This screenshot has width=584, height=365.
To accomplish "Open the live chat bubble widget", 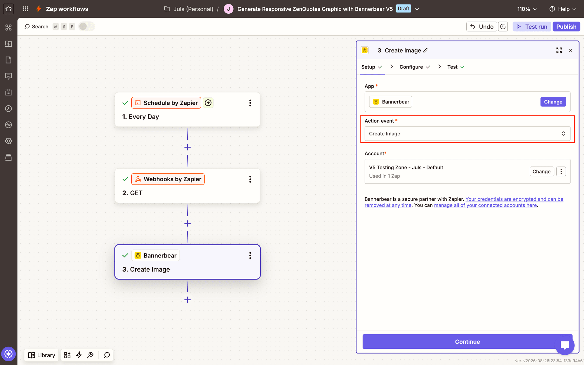I will tap(565, 345).
